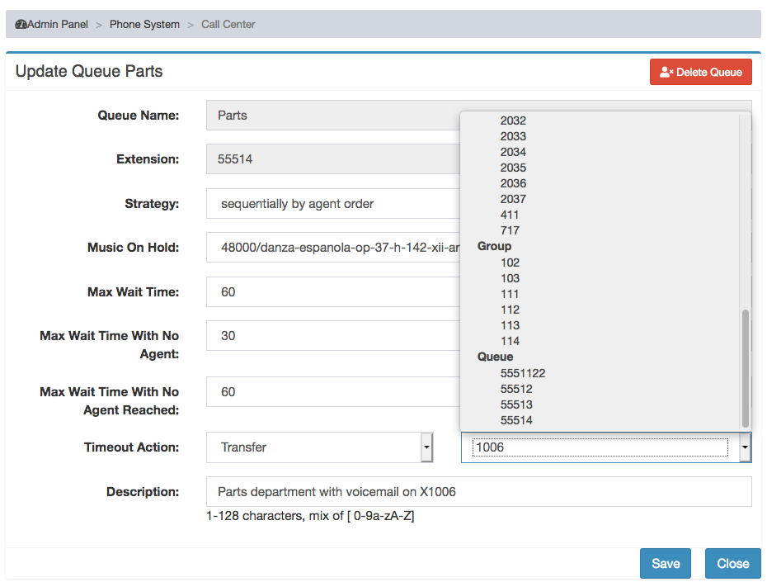Focus the Max Wait Time With No Agent field
The width and height of the screenshot is (767, 582).
click(333, 336)
